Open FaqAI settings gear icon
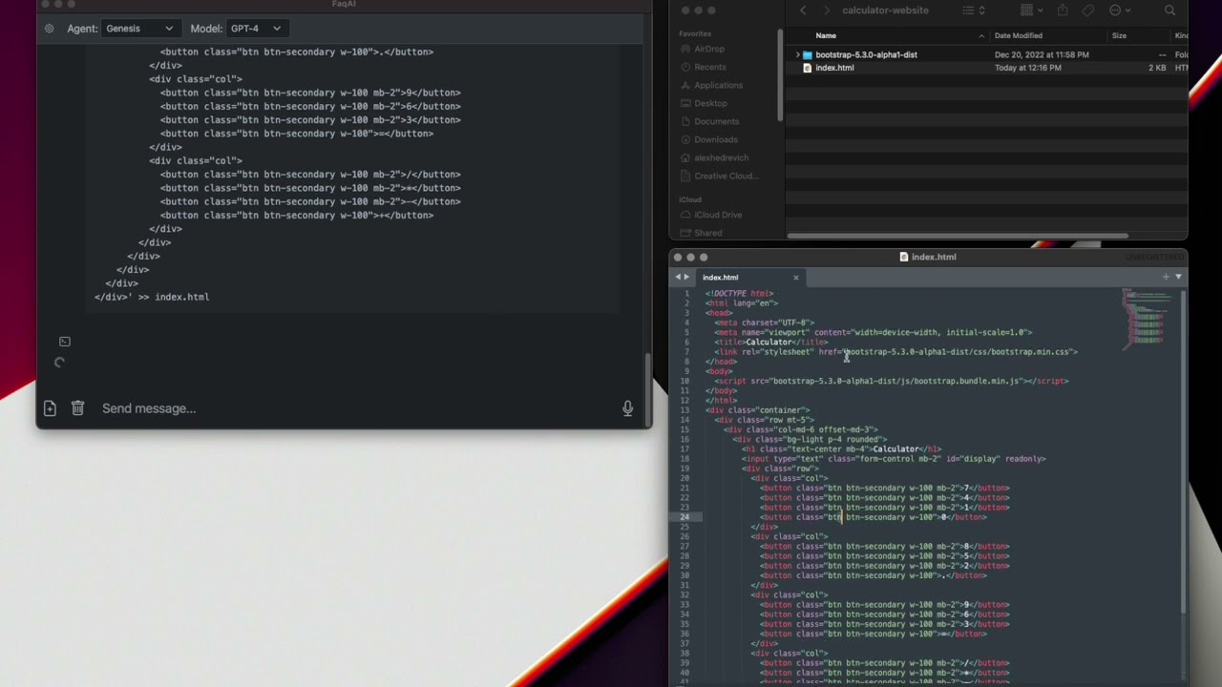The height and width of the screenshot is (687, 1222). click(x=50, y=29)
